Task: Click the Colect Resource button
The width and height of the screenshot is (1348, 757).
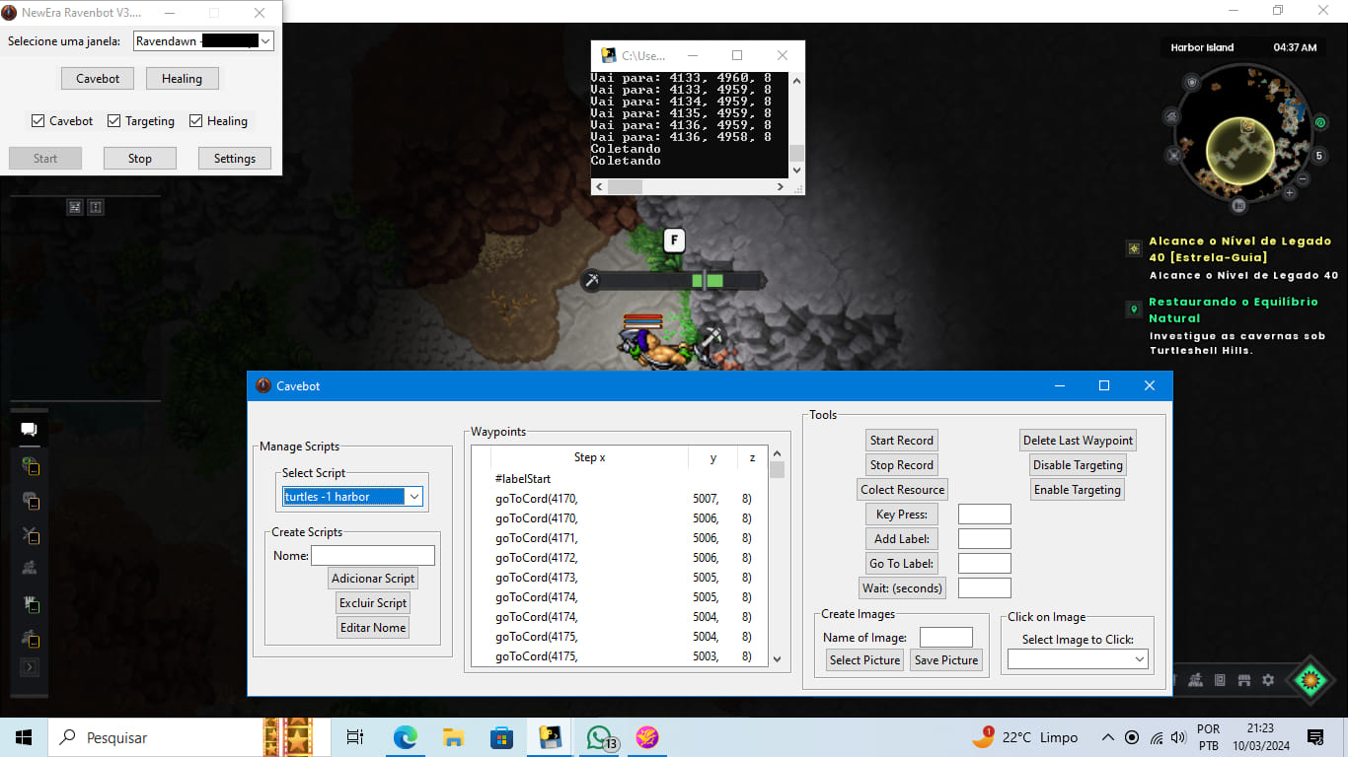Action: [903, 490]
